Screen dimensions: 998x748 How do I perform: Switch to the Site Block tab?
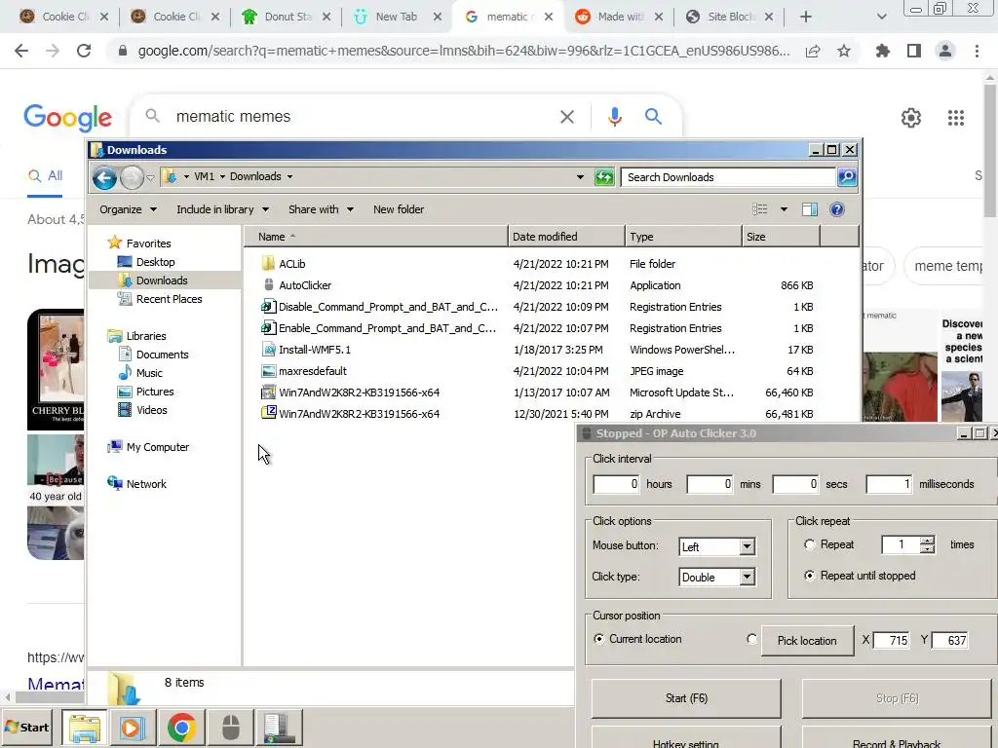click(729, 17)
